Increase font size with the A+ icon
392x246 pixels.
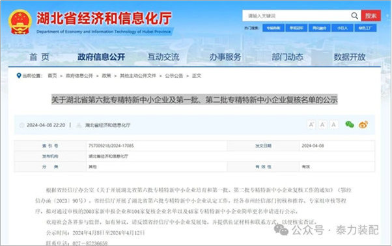coord(311,125)
